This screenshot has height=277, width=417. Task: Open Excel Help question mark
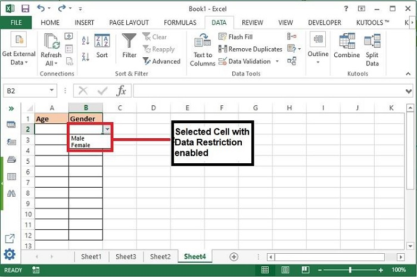pos(346,9)
